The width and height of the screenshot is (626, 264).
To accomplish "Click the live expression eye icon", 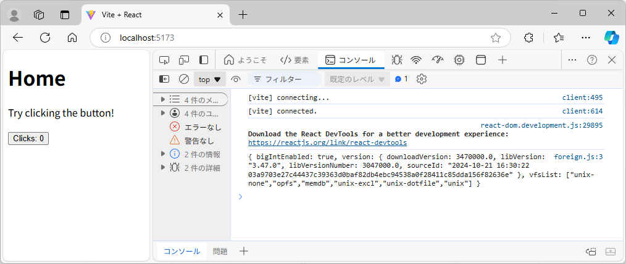I will tap(236, 79).
